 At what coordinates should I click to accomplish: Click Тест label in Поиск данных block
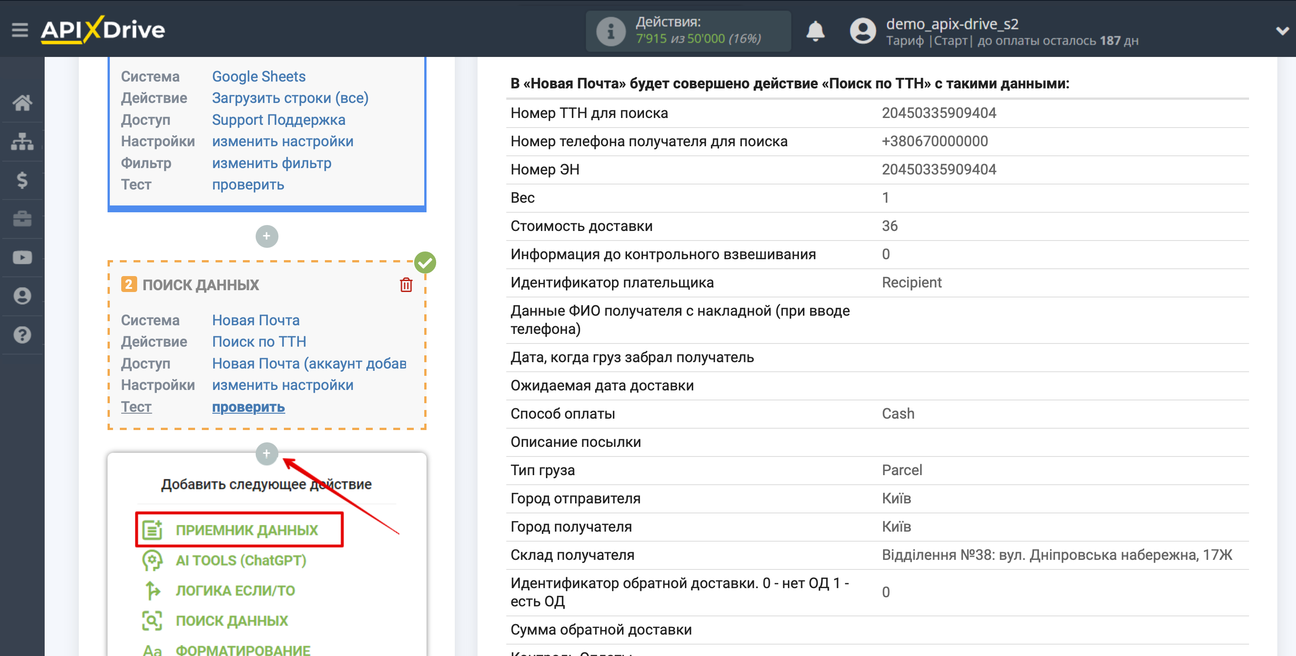[x=136, y=406]
